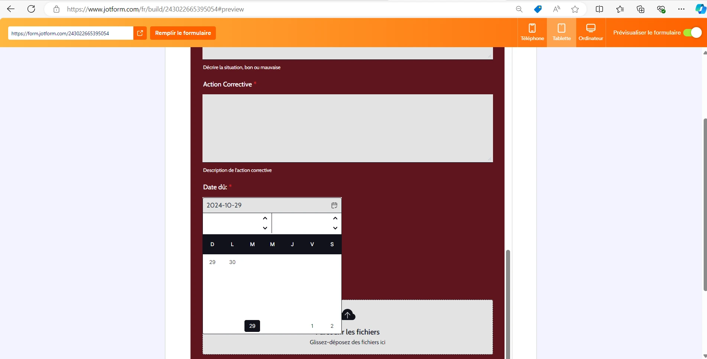Refresh the page
The height and width of the screenshot is (359, 707).
pos(31,9)
